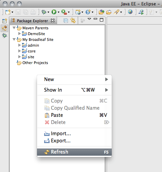Screen dimensions: 162x172
Task: Click the Open Perspective icon
Action: coord(4,21)
